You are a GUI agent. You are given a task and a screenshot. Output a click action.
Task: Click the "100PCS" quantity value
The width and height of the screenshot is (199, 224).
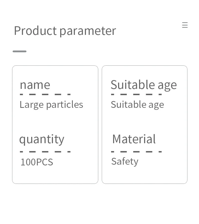click(37, 162)
